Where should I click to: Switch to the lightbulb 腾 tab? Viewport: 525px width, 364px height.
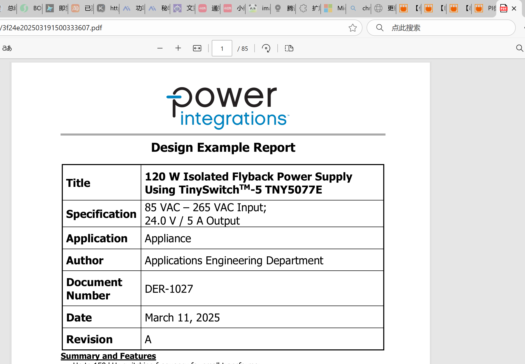coord(285,8)
